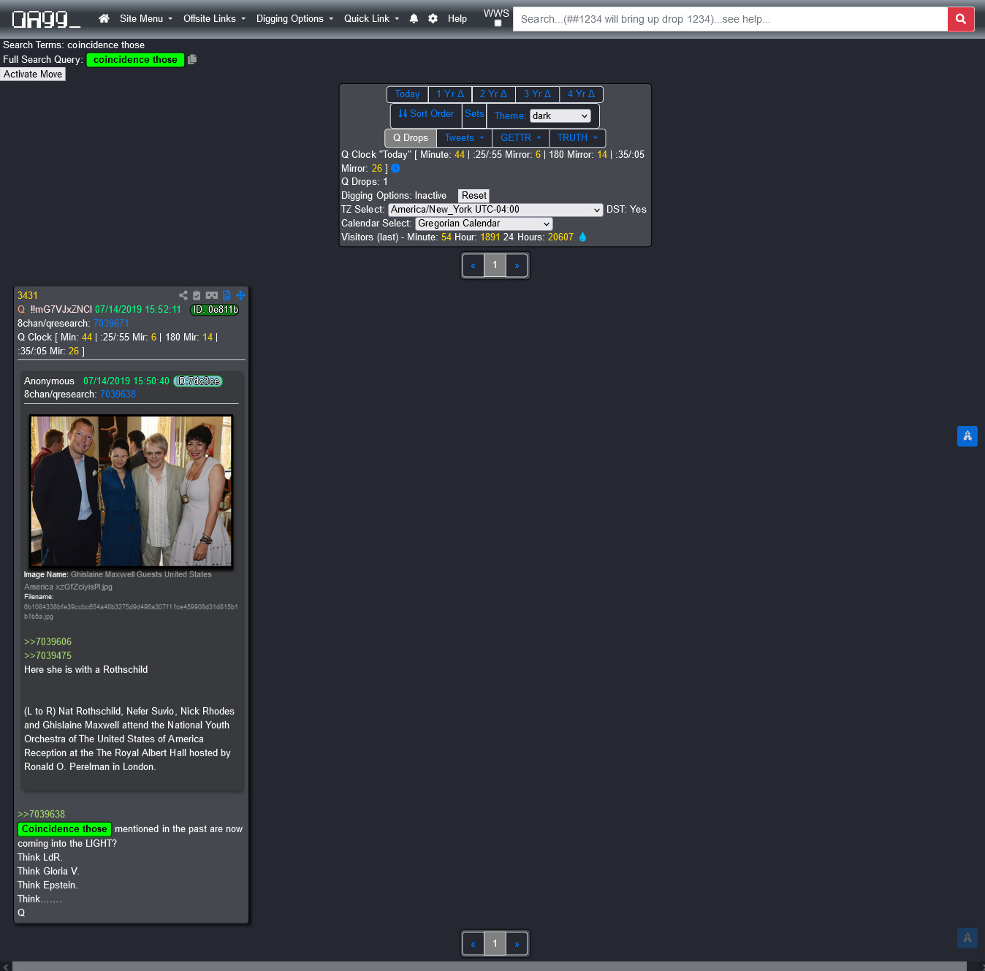Click the horizontal scrollbar at page bottom
This screenshot has width=985, height=971.
click(x=490, y=966)
